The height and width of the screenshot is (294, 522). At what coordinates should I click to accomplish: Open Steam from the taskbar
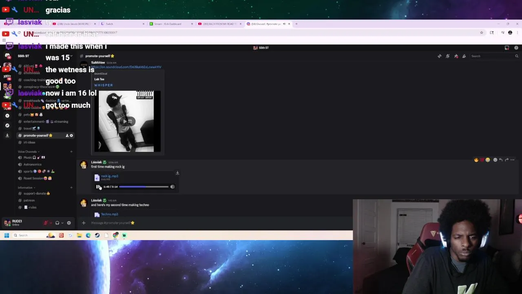click(97, 235)
